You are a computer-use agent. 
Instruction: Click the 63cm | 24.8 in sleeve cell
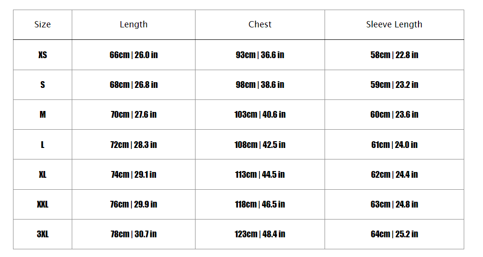click(394, 204)
